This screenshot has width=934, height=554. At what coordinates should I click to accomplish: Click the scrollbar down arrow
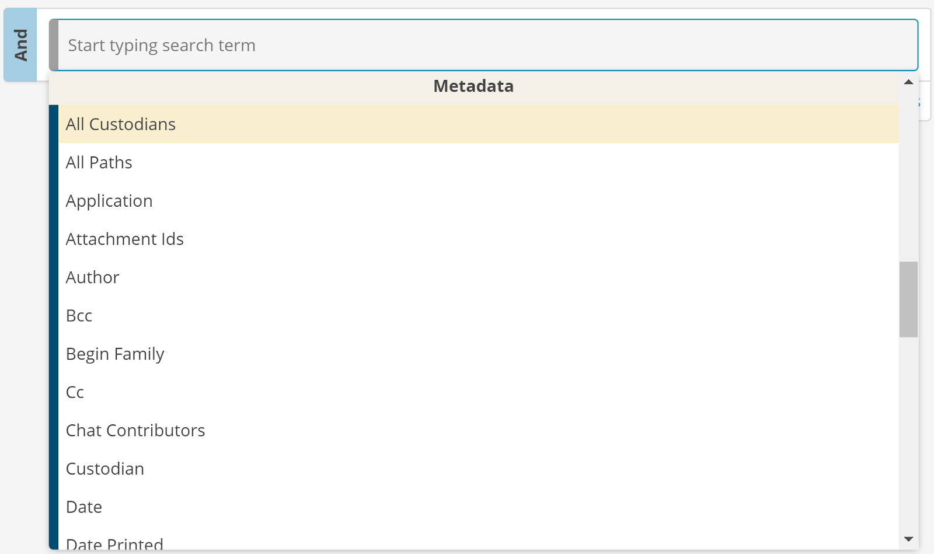coord(908,539)
